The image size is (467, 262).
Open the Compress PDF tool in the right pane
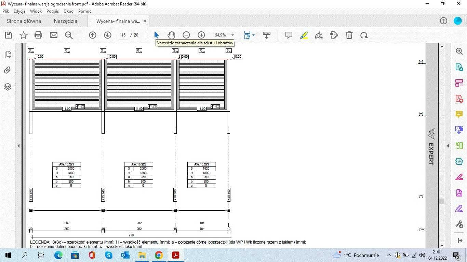[x=459, y=161]
